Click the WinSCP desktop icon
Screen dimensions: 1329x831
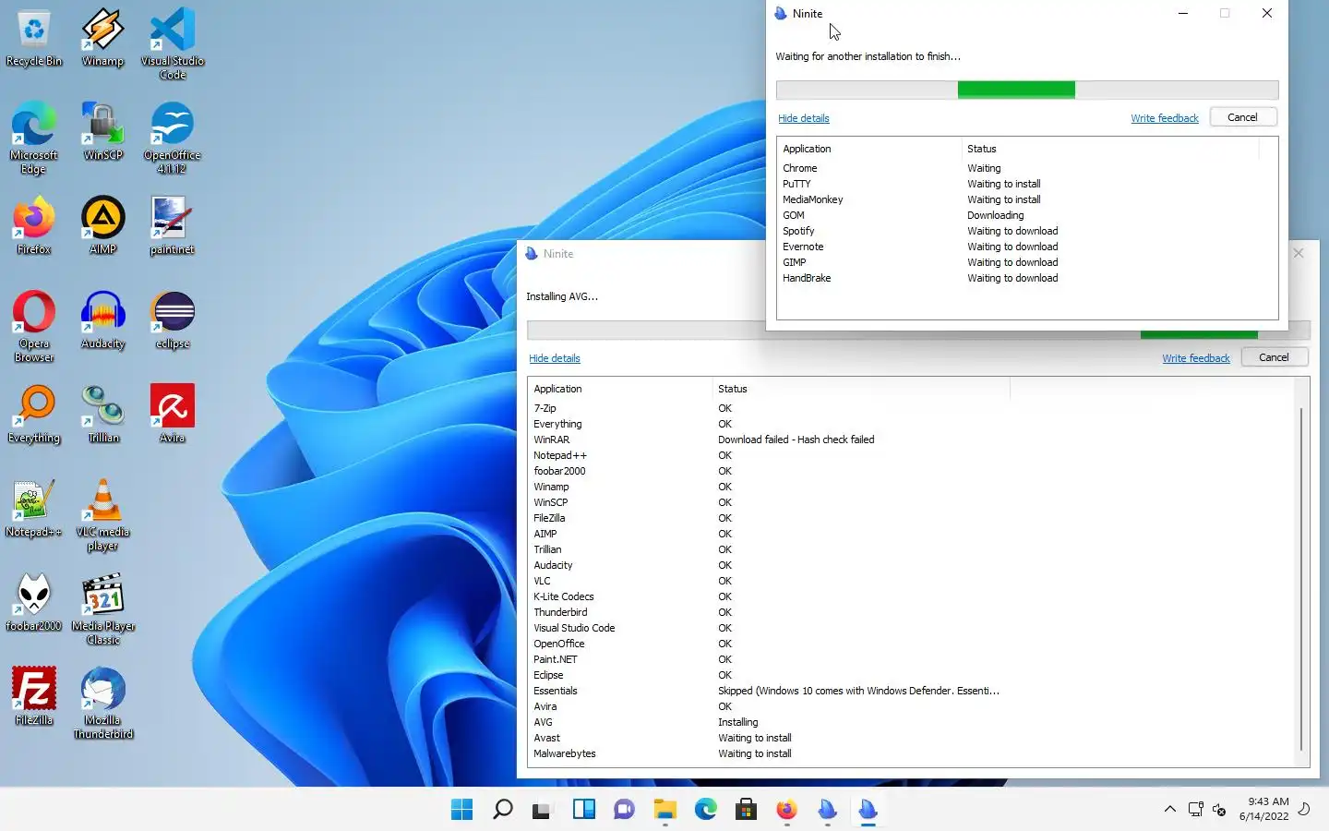[x=102, y=132]
